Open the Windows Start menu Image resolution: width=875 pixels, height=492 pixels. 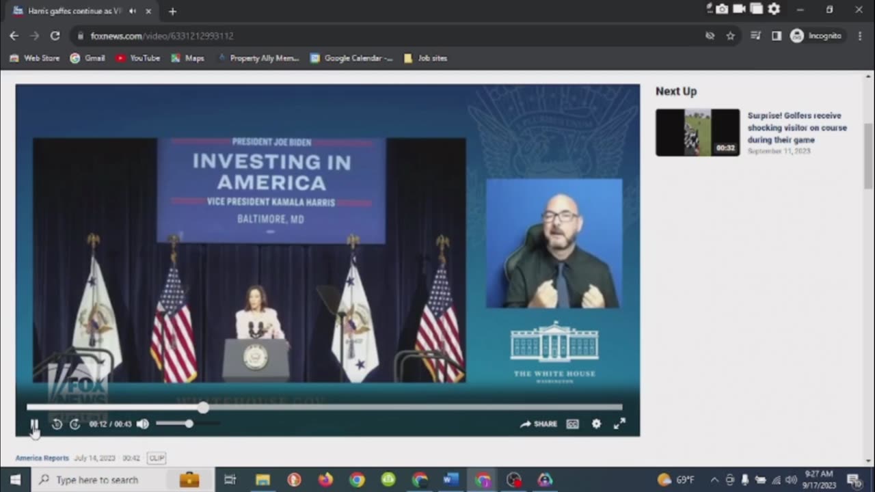tap(15, 480)
